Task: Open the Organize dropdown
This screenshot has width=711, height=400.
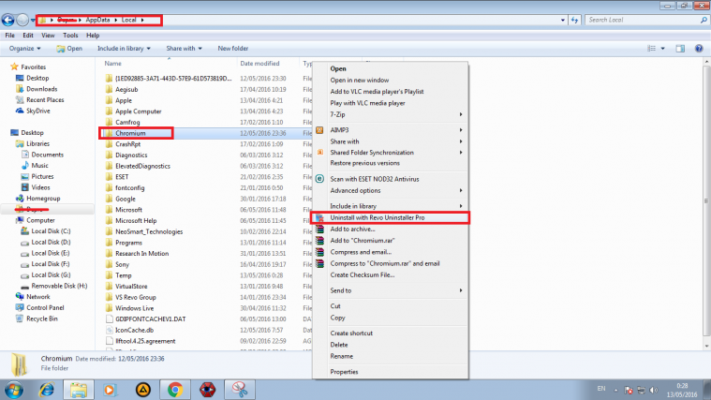Action: tap(24, 49)
